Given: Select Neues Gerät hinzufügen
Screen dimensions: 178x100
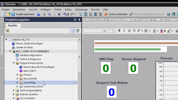Looking at the screenshot, I should [x=29, y=43].
